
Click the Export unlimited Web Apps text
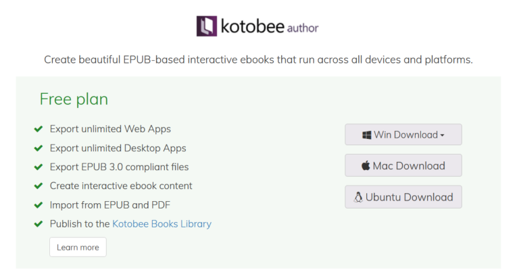pyautogui.click(x=110, y=129)
